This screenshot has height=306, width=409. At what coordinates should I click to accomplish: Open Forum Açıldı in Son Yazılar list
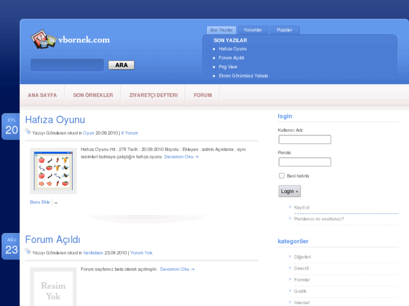(x=231, y=58)
